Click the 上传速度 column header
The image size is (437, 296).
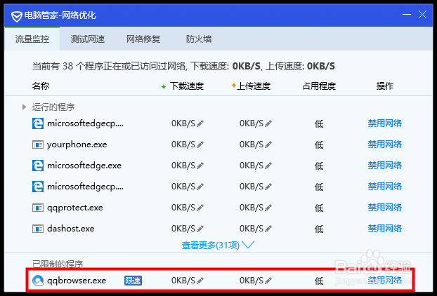(254, 86)
